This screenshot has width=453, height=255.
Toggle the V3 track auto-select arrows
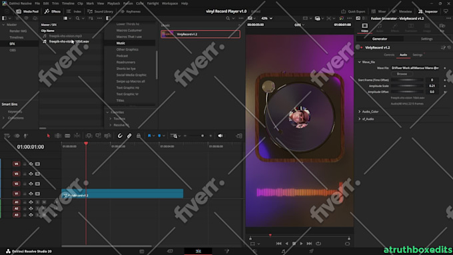[x=31, y=174]
